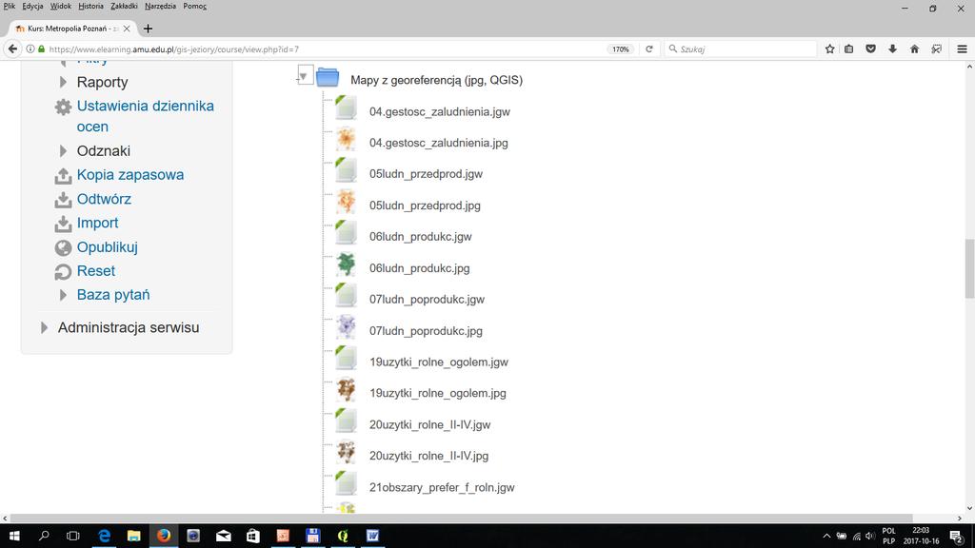Click thumbnail of 05ludn_przedprod.jpg
The height and width of the screenshot is (548, 975).
(x=346, y=202)
